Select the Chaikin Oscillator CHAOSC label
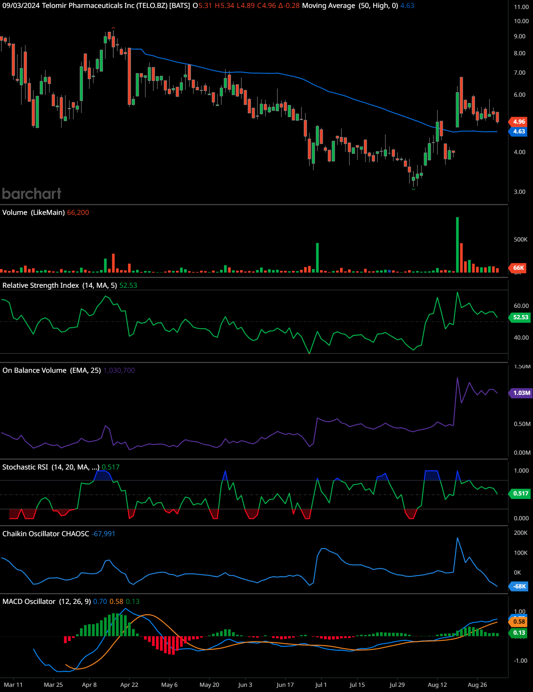Screen dimensions: 533x692 click(x=46, y=534)
